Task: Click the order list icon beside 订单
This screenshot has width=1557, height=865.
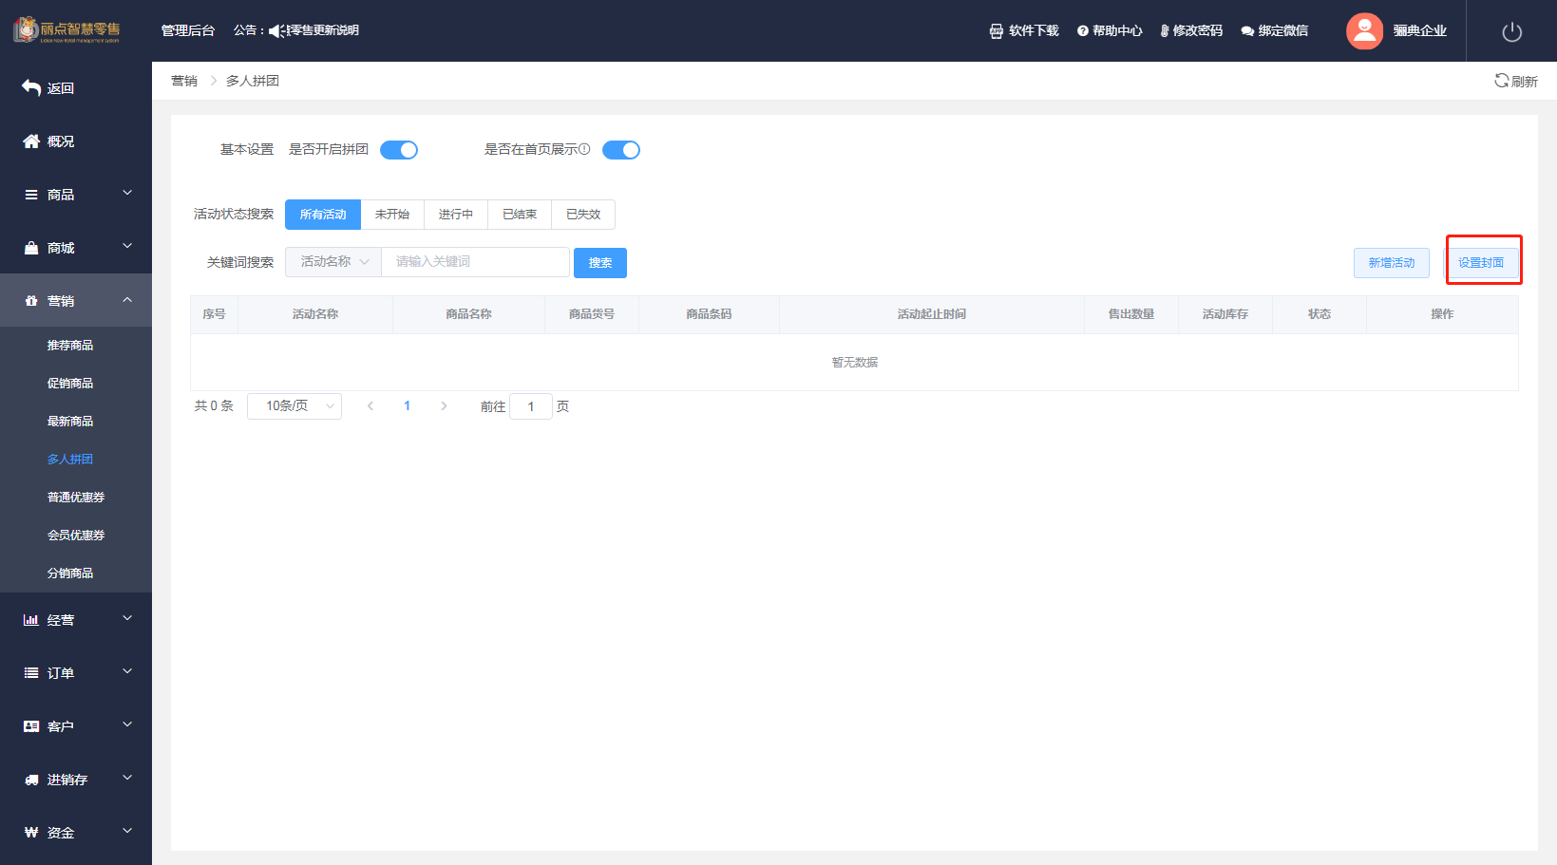Action: tap(31, 672)
